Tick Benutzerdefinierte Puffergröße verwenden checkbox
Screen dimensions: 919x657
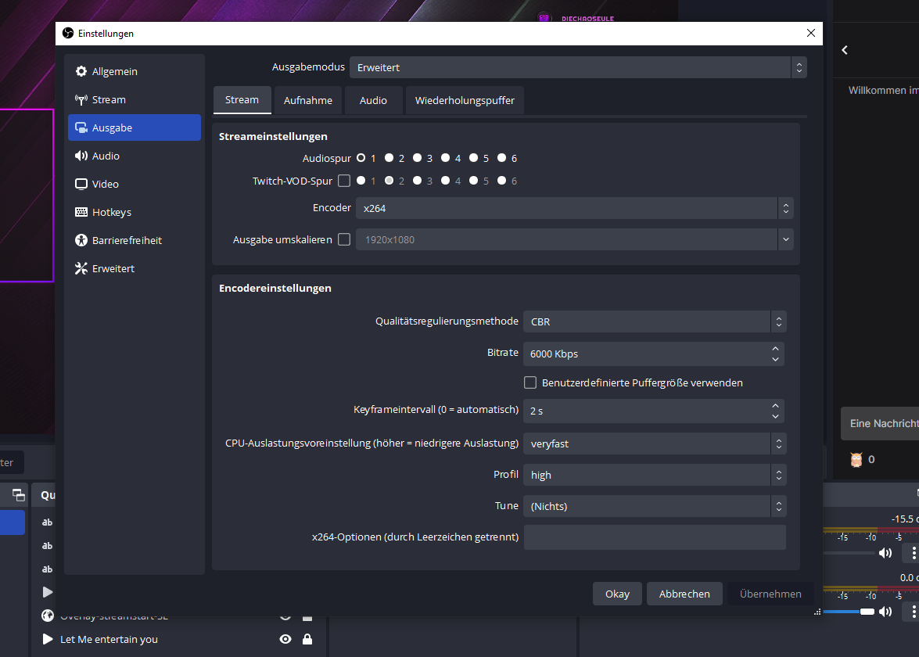pos(530,383)
